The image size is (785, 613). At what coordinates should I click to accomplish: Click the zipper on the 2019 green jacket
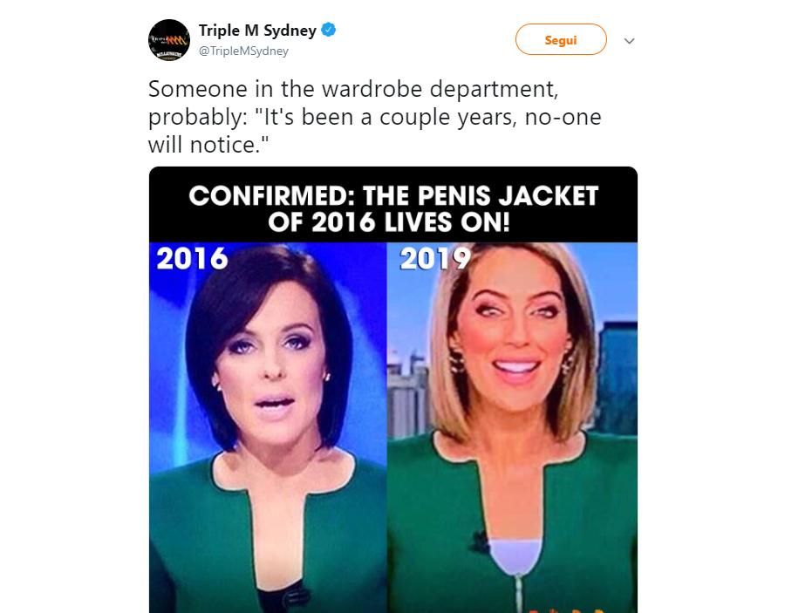pyautogui.click(x=519, y=593)
